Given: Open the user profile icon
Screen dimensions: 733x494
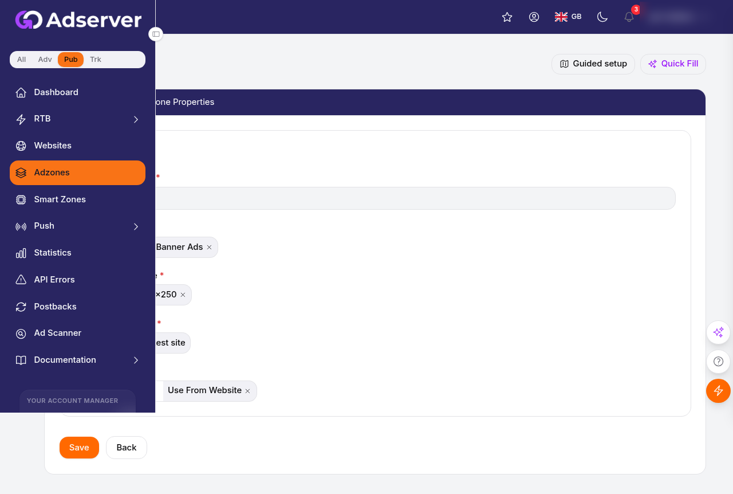Looking at the screenshot, I should point(534,17).
